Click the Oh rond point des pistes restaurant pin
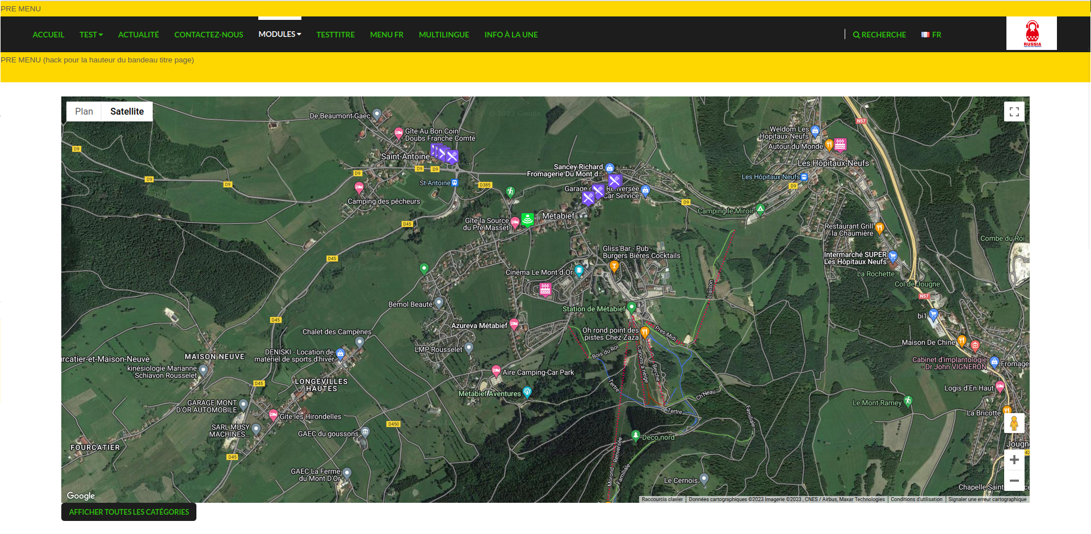This screenshot has width=1091, height=534. click(x=645, y=332)
